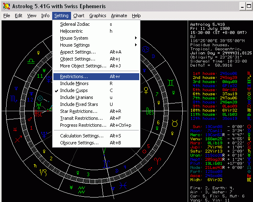Toggle Sidereal Zodiac setting
253x202 pixels.
[96, 24]
